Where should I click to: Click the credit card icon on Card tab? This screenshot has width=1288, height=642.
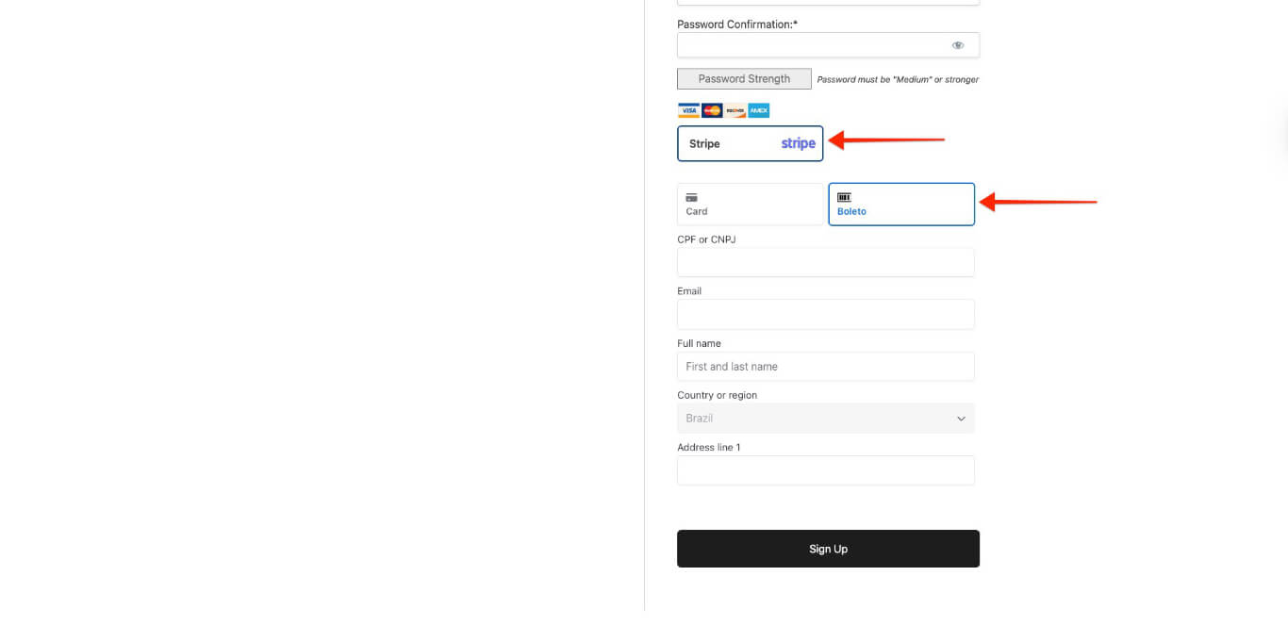tap(691, 197)
